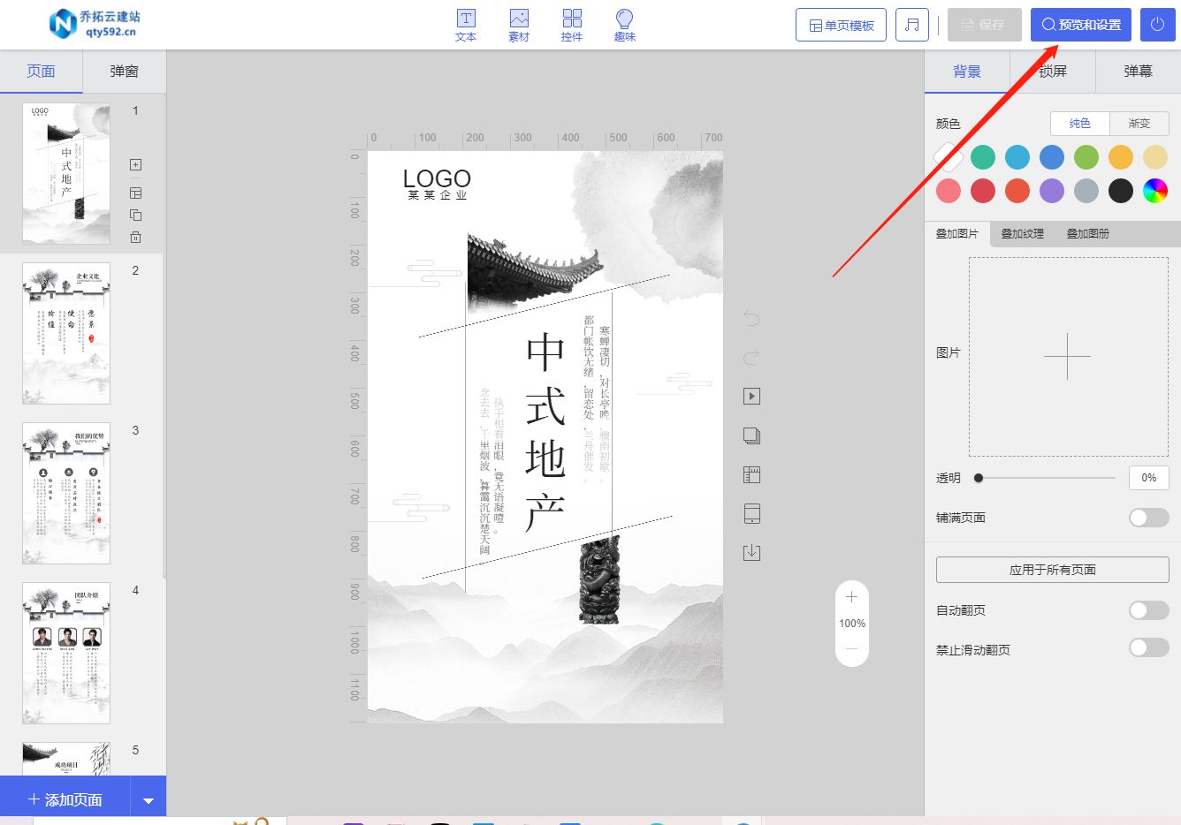Select the 渐变 gradient option
The image size is (1181, 825).
tap(1139, 124)
